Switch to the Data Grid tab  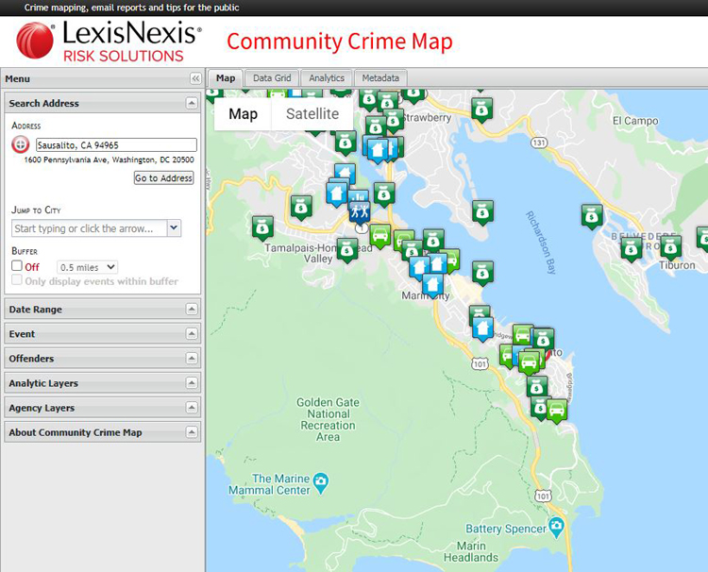(272, 78)
